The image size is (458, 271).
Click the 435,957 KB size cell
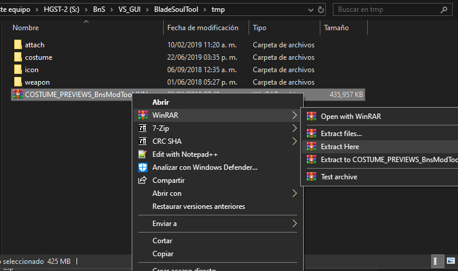coord(346,95)
